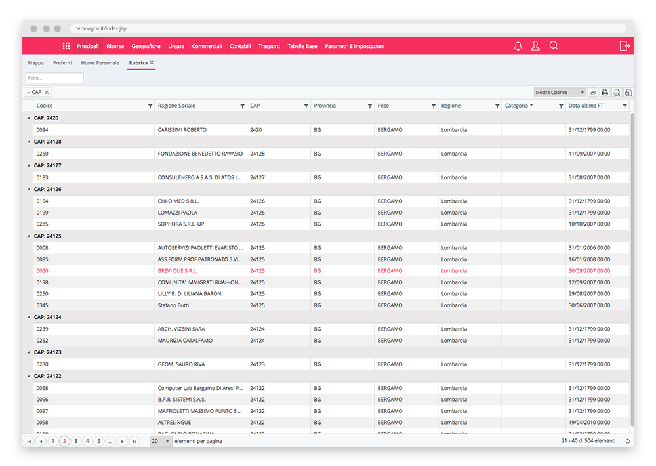
Task: Open the Principali menu
Action: point(88,46)
